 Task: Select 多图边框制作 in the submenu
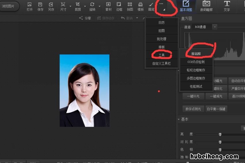pyautogui.click(x=196, y=78)
